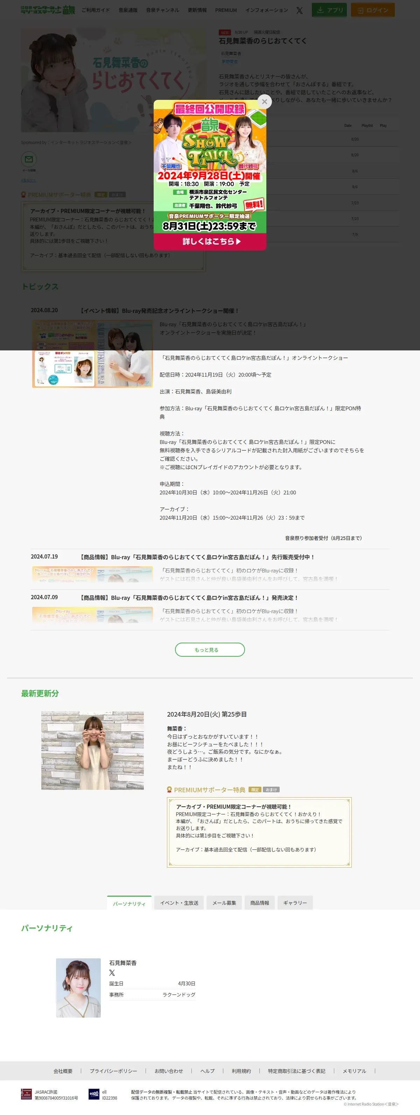
Task: Click the 7/9 date in episode list
Action: click(355, 235)
